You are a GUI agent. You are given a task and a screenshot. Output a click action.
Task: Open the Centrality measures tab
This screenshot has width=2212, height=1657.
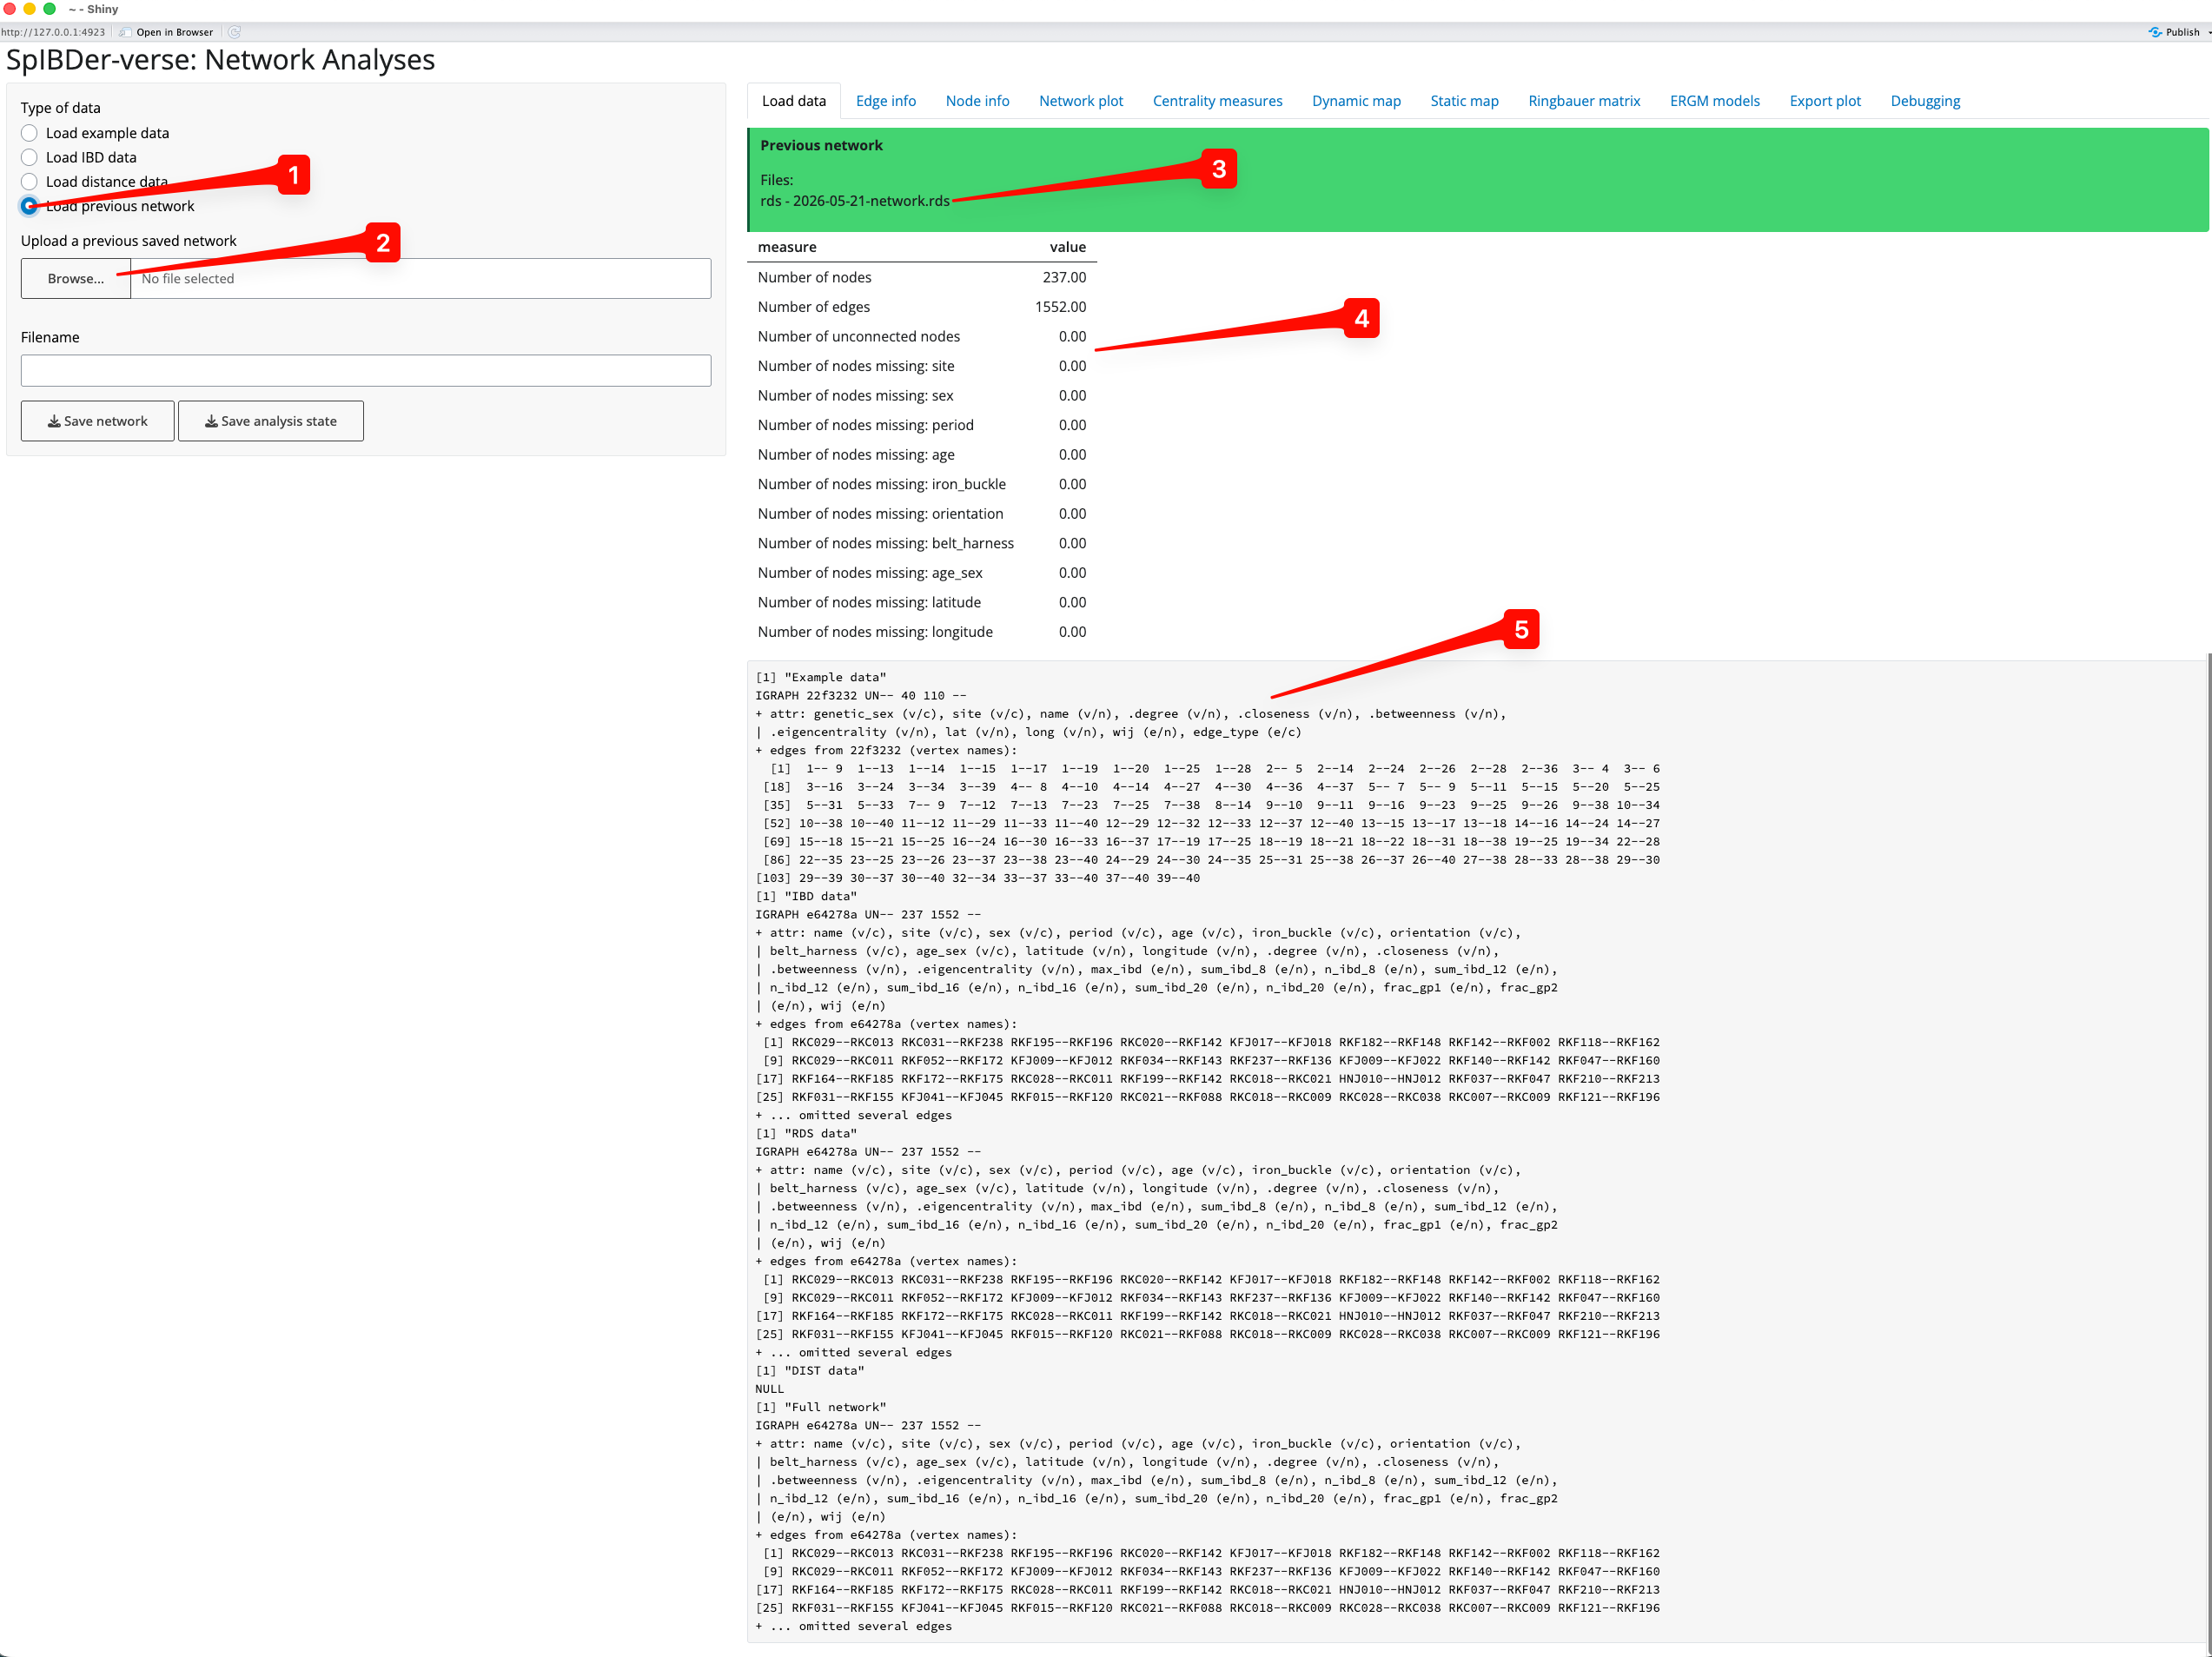point(1217,101)
